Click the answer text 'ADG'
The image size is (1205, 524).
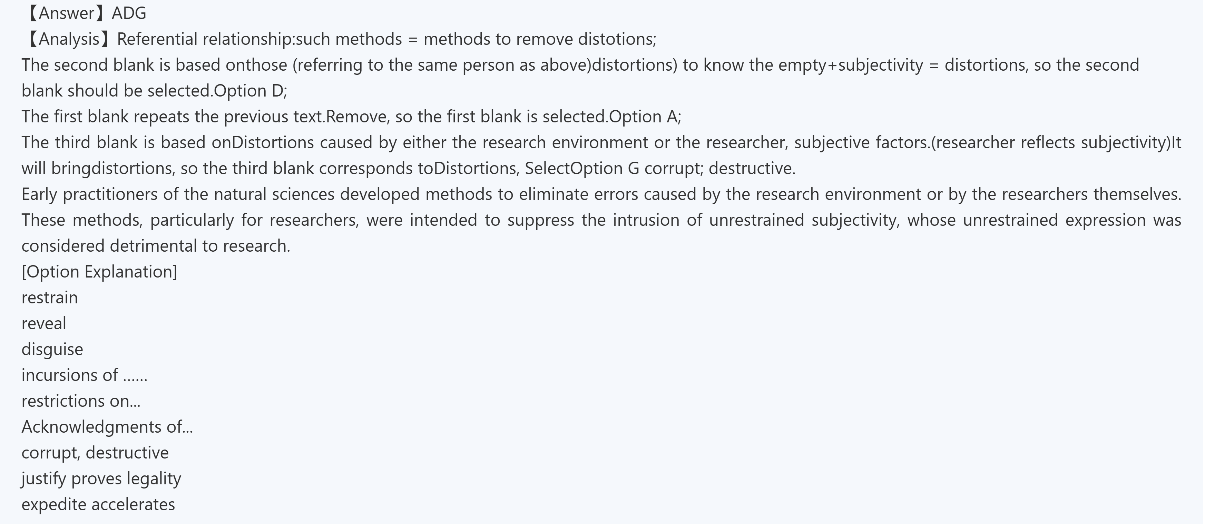click(129, 13)
